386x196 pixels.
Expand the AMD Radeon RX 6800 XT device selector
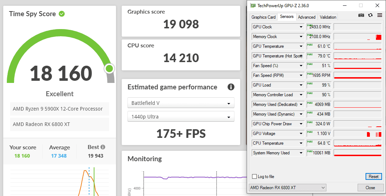[287, 188]
